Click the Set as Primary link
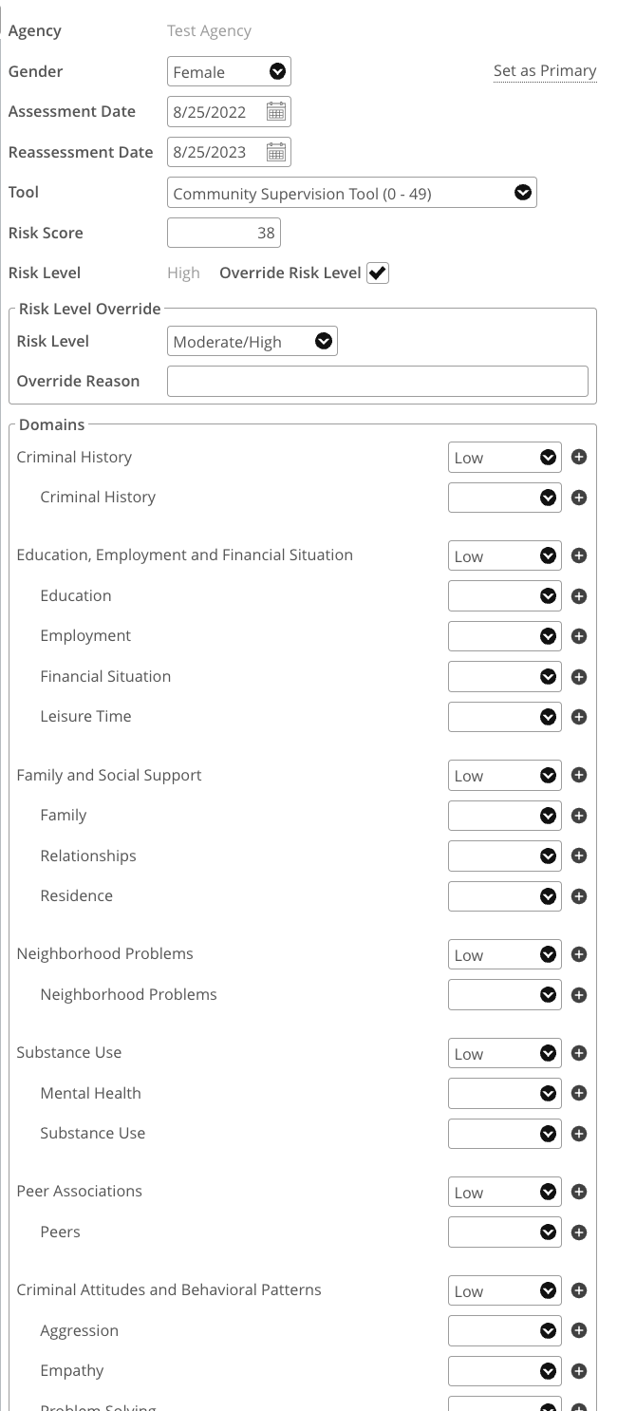The image size is (636, 1411). pyautogui.click(x=545, y=71)
